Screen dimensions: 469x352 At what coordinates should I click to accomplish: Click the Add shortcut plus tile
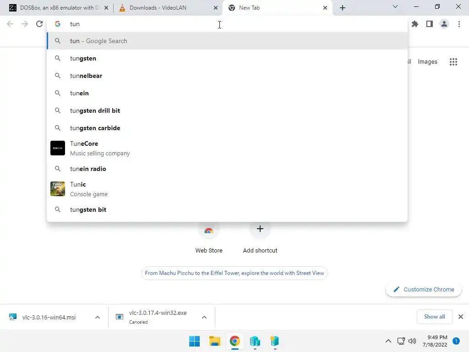260,238
